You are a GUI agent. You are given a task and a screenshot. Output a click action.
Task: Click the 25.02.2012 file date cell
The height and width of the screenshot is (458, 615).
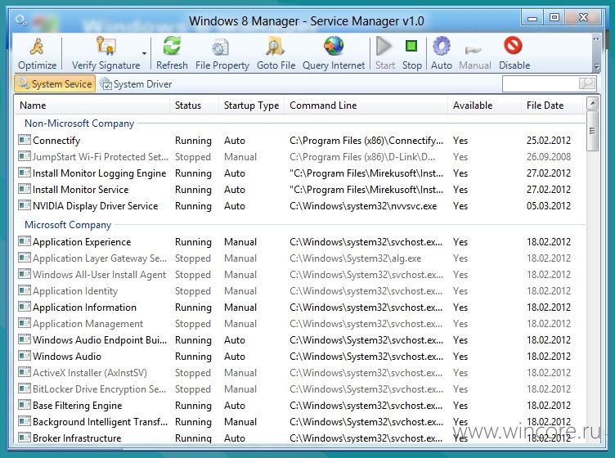tap(548, 141)
